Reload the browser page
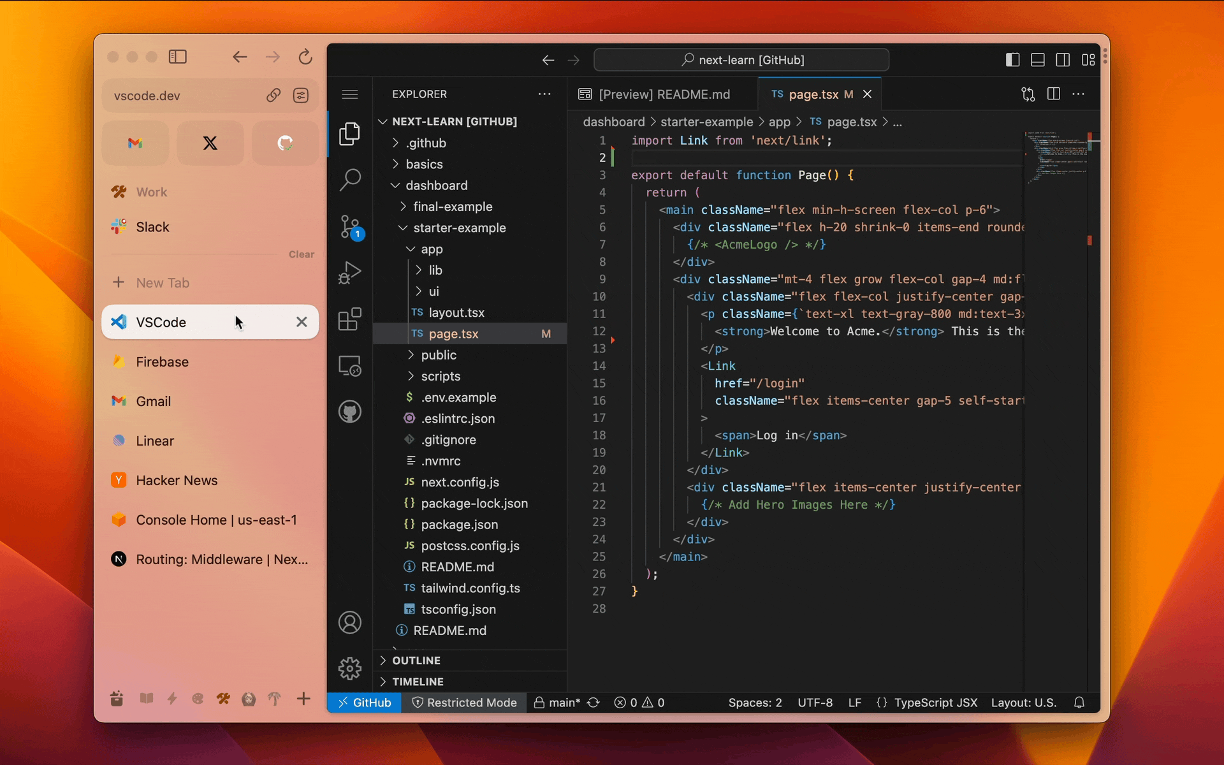The width and height of the screenshot is (1224, 765). (x=305, y=57)
